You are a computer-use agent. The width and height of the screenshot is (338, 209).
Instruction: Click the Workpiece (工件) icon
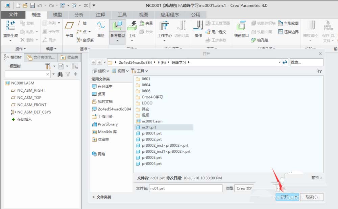132,26
